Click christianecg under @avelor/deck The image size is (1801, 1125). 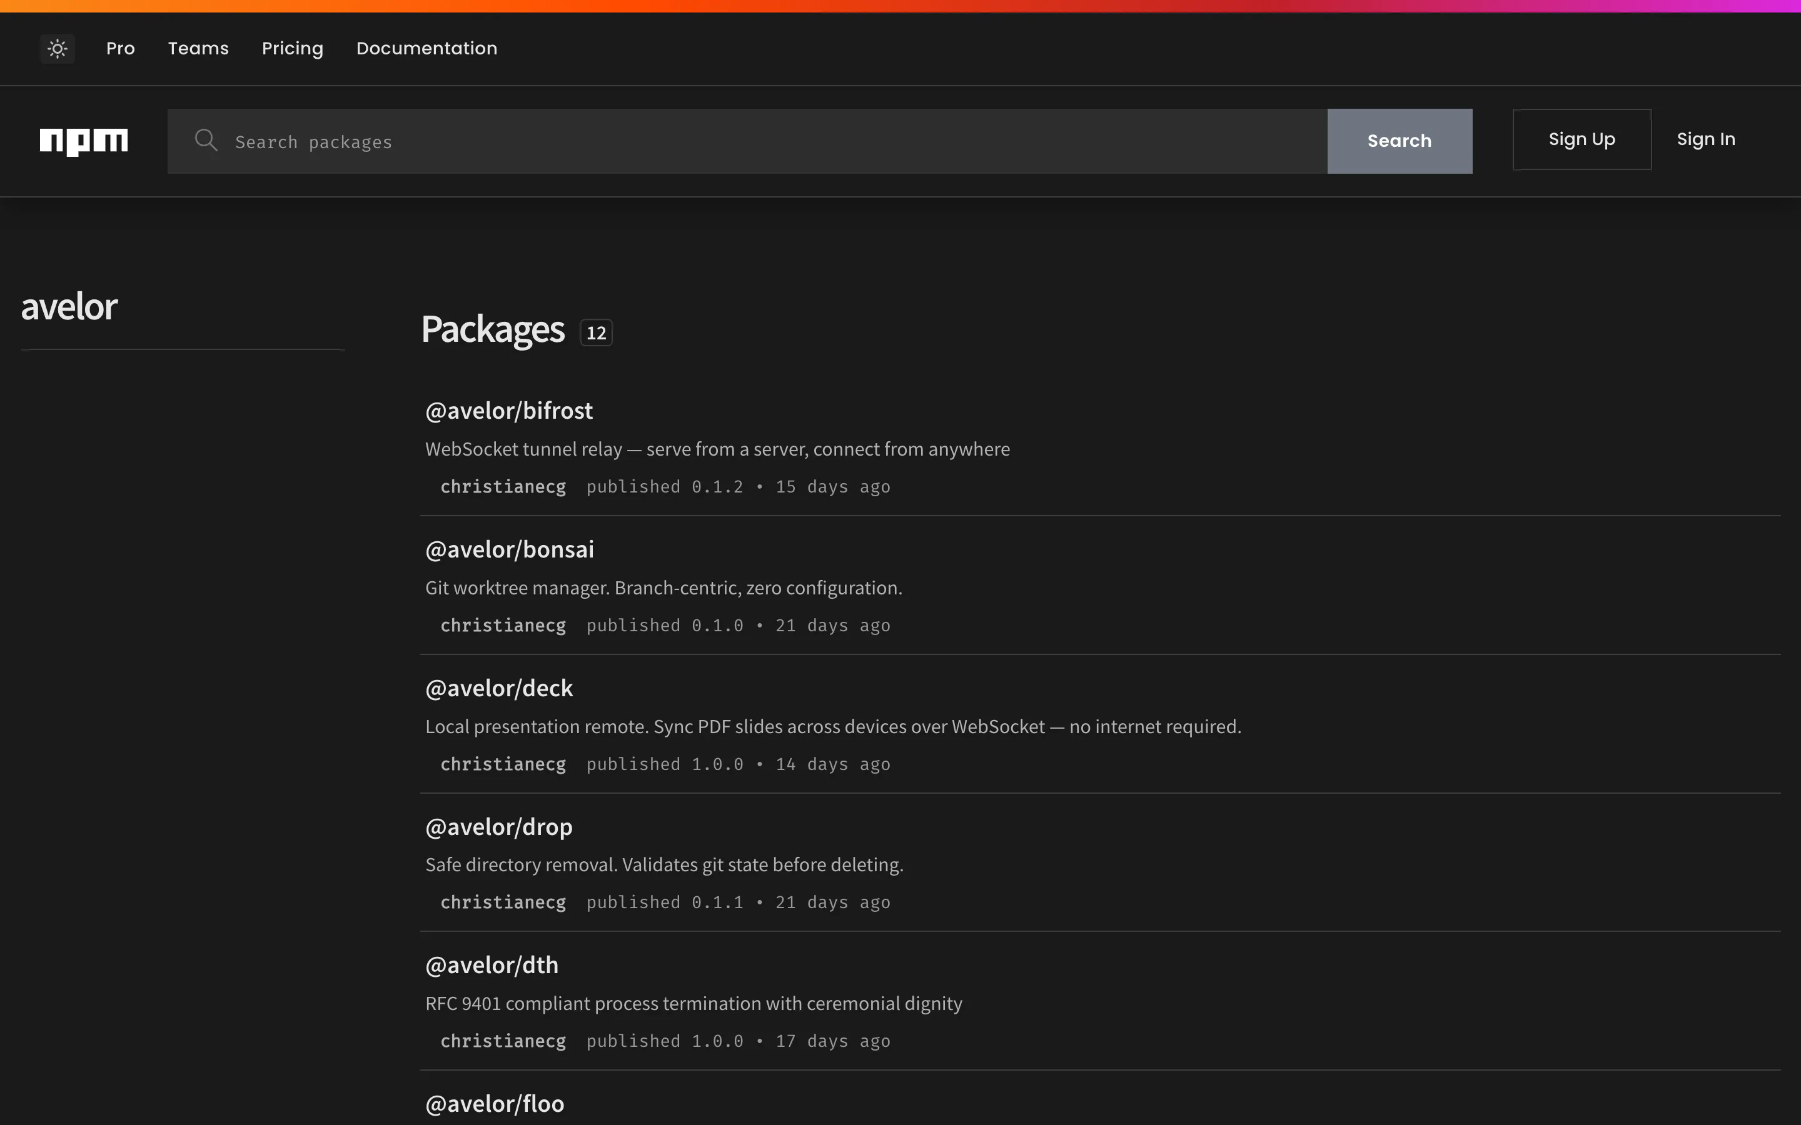pyautogui.click(x=503, y=764)
